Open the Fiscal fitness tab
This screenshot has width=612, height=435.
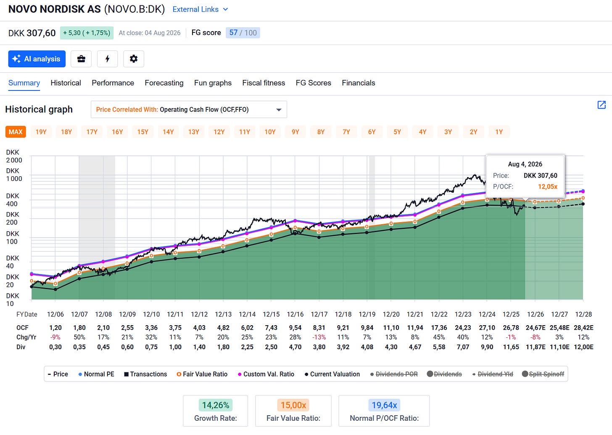tap(264, 83)
